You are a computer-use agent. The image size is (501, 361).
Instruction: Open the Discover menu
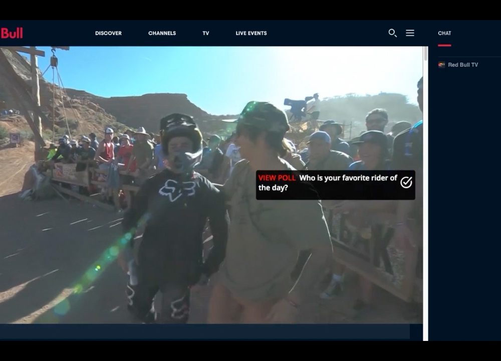[108, 33]
